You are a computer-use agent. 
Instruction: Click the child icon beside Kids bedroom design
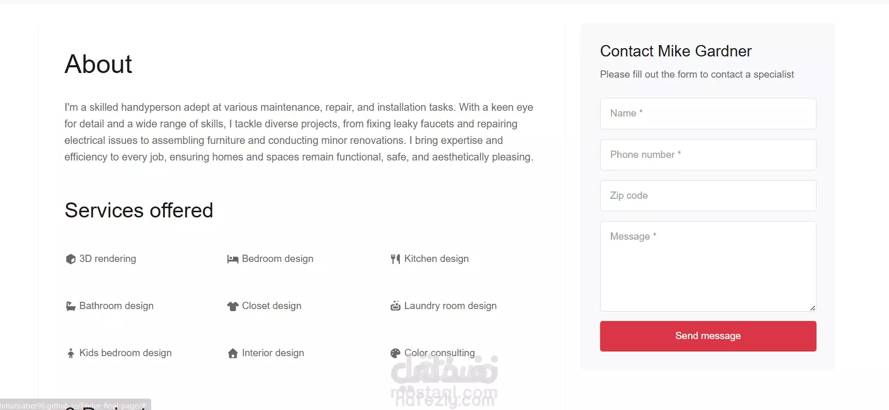pos(71,354)
